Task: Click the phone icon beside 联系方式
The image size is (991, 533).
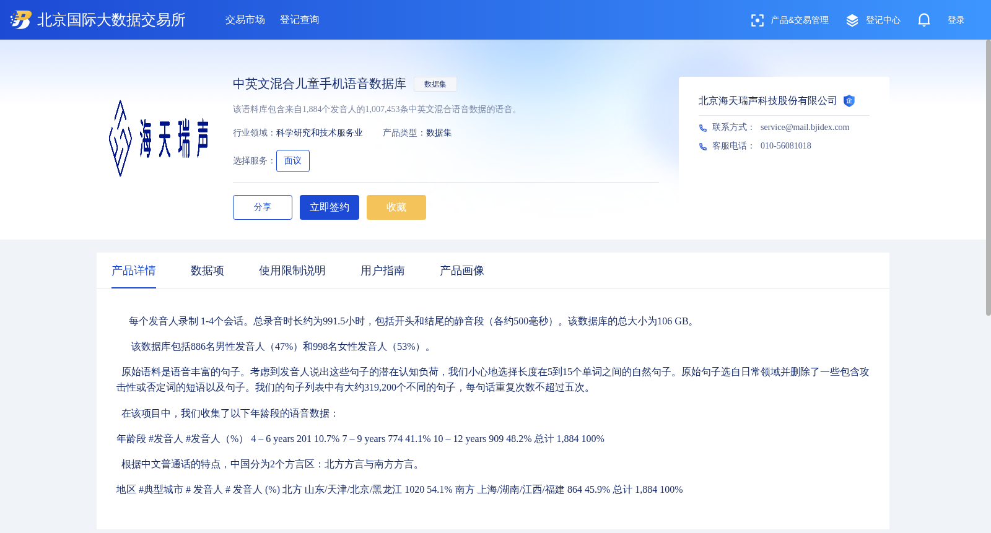Action: 703,128
